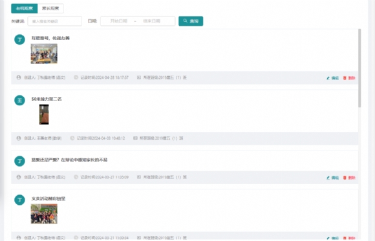This screenshot has width=375, height=241.
Task: Click the trash icon in 2024-03-27 record
Action: (345, 178)
